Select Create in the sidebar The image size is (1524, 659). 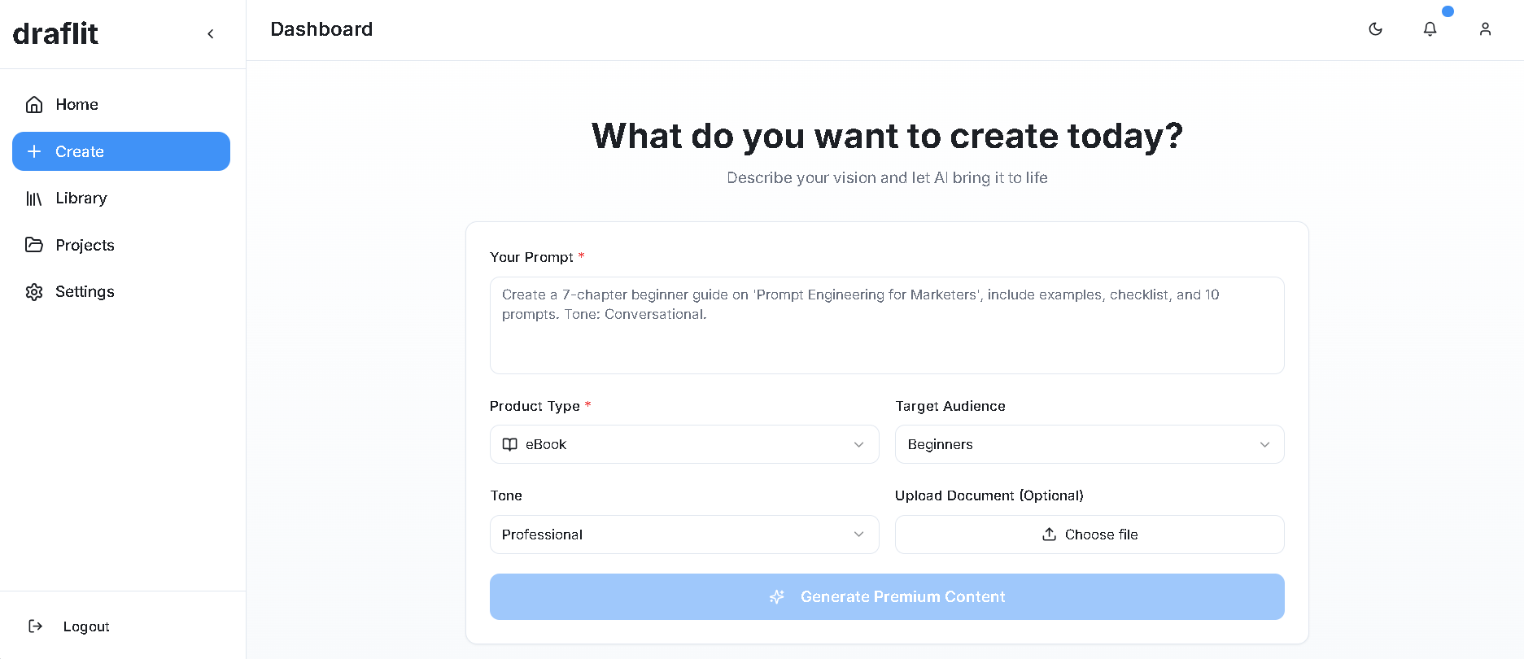121,151
